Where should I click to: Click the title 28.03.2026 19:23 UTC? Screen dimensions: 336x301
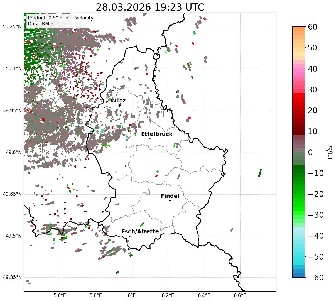coord(150,7)
